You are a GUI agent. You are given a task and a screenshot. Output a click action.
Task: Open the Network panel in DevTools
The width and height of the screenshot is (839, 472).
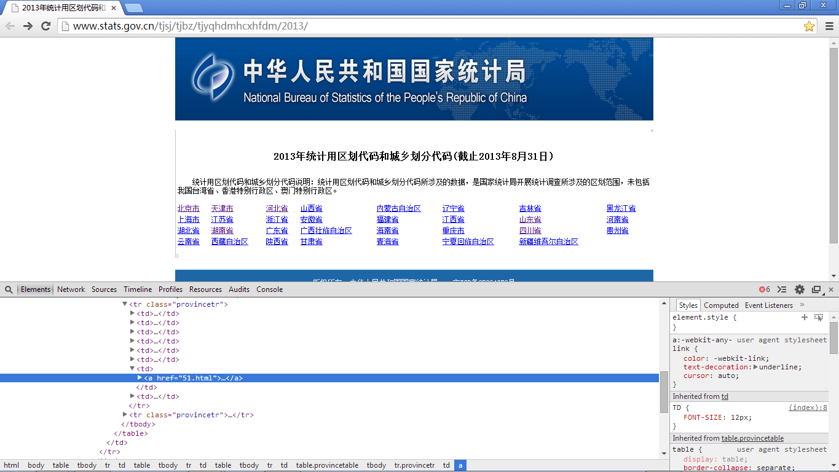71,289
